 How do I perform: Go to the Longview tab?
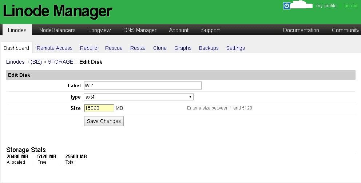[99, 30]
